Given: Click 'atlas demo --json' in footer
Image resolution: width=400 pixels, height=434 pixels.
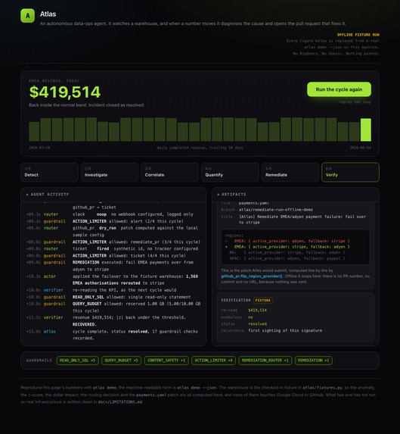Looking at the screenshot, I should click(x=197, y=388).
